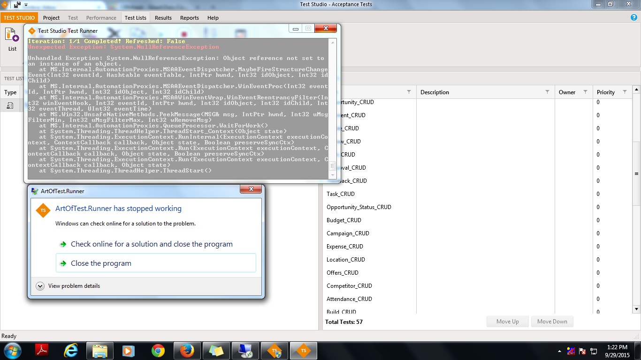The width and height of the screenshot is (641, 360).
Task: Open Windows Explorer from the taskbar
Action: [100, 350]
